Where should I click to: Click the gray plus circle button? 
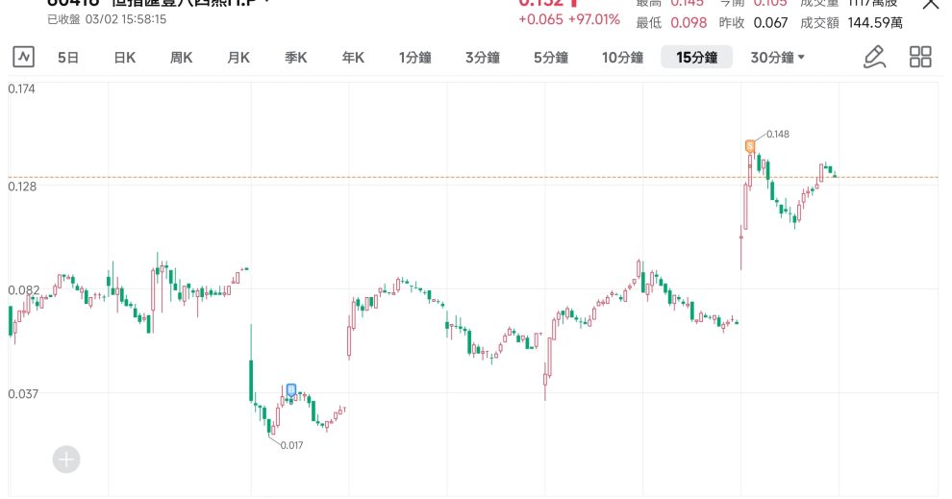(x=66, y=460)
